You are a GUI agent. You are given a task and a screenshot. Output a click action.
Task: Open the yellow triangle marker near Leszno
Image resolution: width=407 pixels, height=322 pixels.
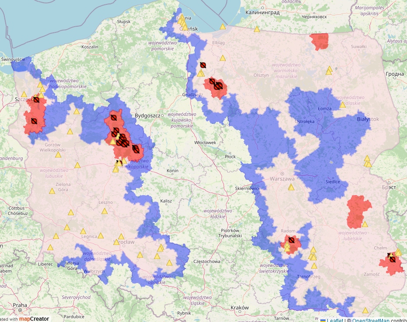105,211
